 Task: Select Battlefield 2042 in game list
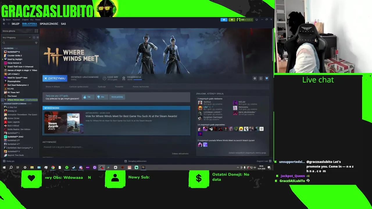15,137
